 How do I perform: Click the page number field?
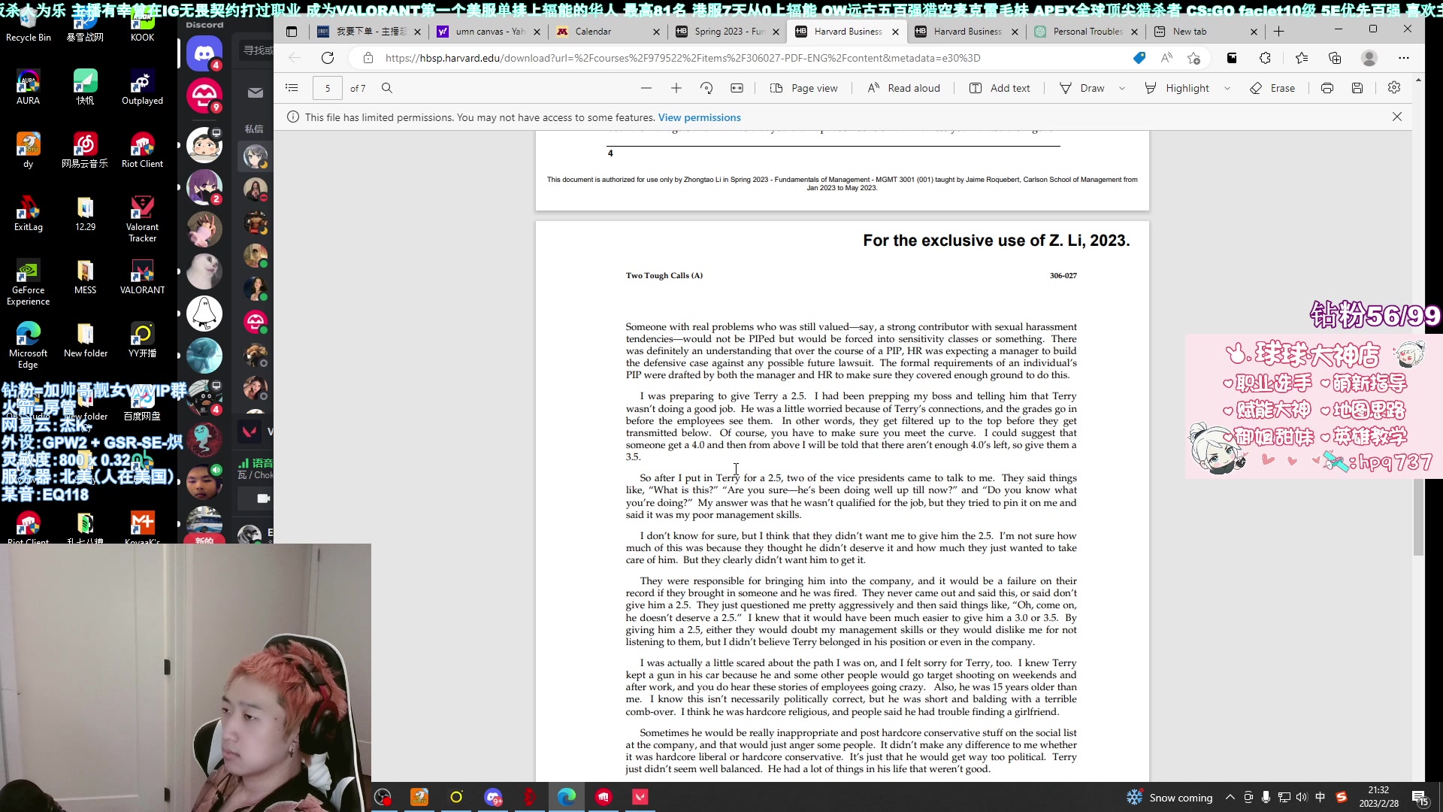pyautogui.click(x=328, y=88)
